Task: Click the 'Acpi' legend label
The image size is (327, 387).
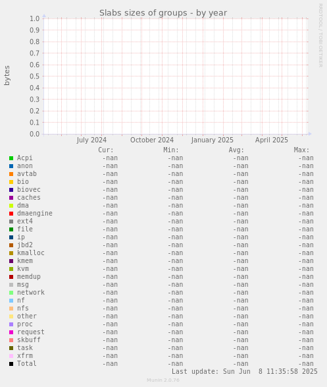Action: [x=24, y=158]
